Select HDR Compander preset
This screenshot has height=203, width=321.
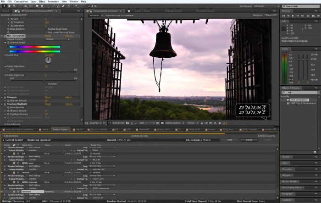299,100
